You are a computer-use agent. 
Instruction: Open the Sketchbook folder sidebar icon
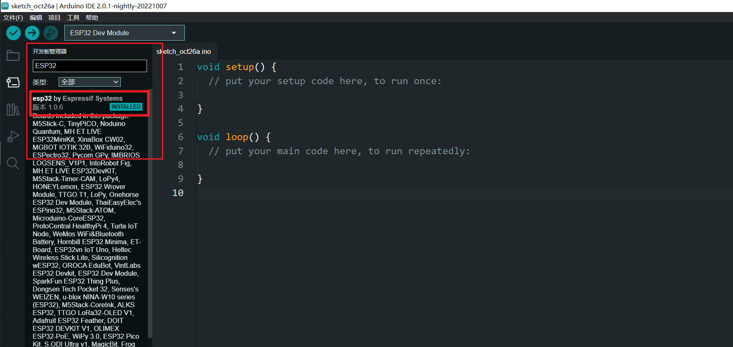point(13,56)
